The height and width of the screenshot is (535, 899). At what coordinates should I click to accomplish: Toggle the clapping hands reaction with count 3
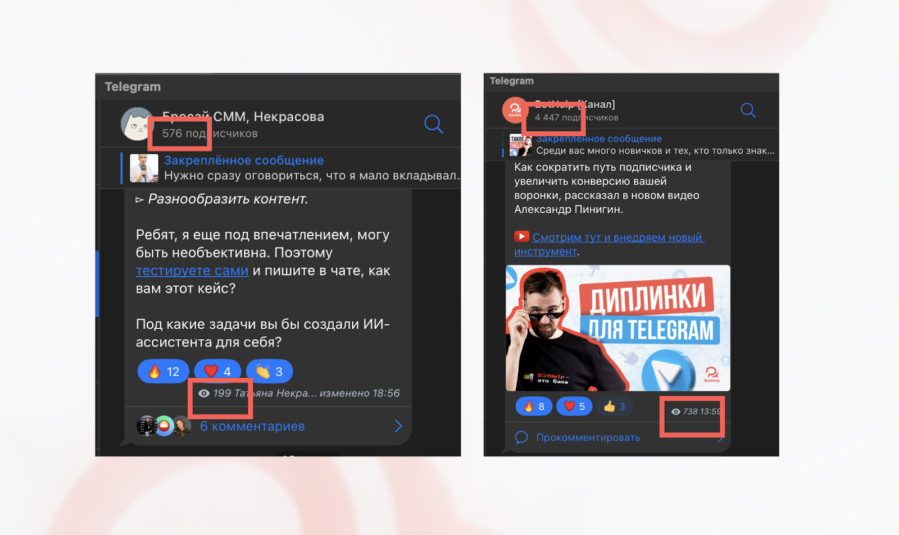point(269,371)
